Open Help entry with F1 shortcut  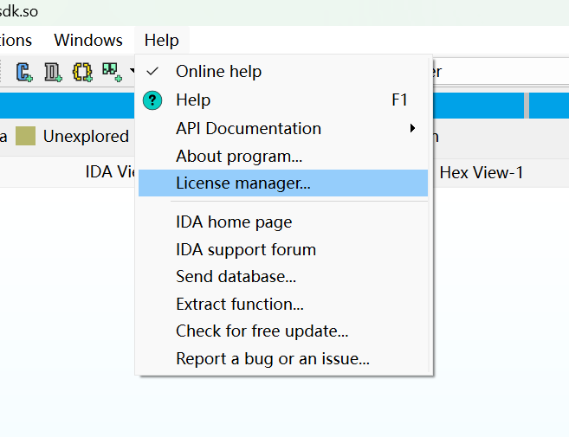[x=283, y=100]
